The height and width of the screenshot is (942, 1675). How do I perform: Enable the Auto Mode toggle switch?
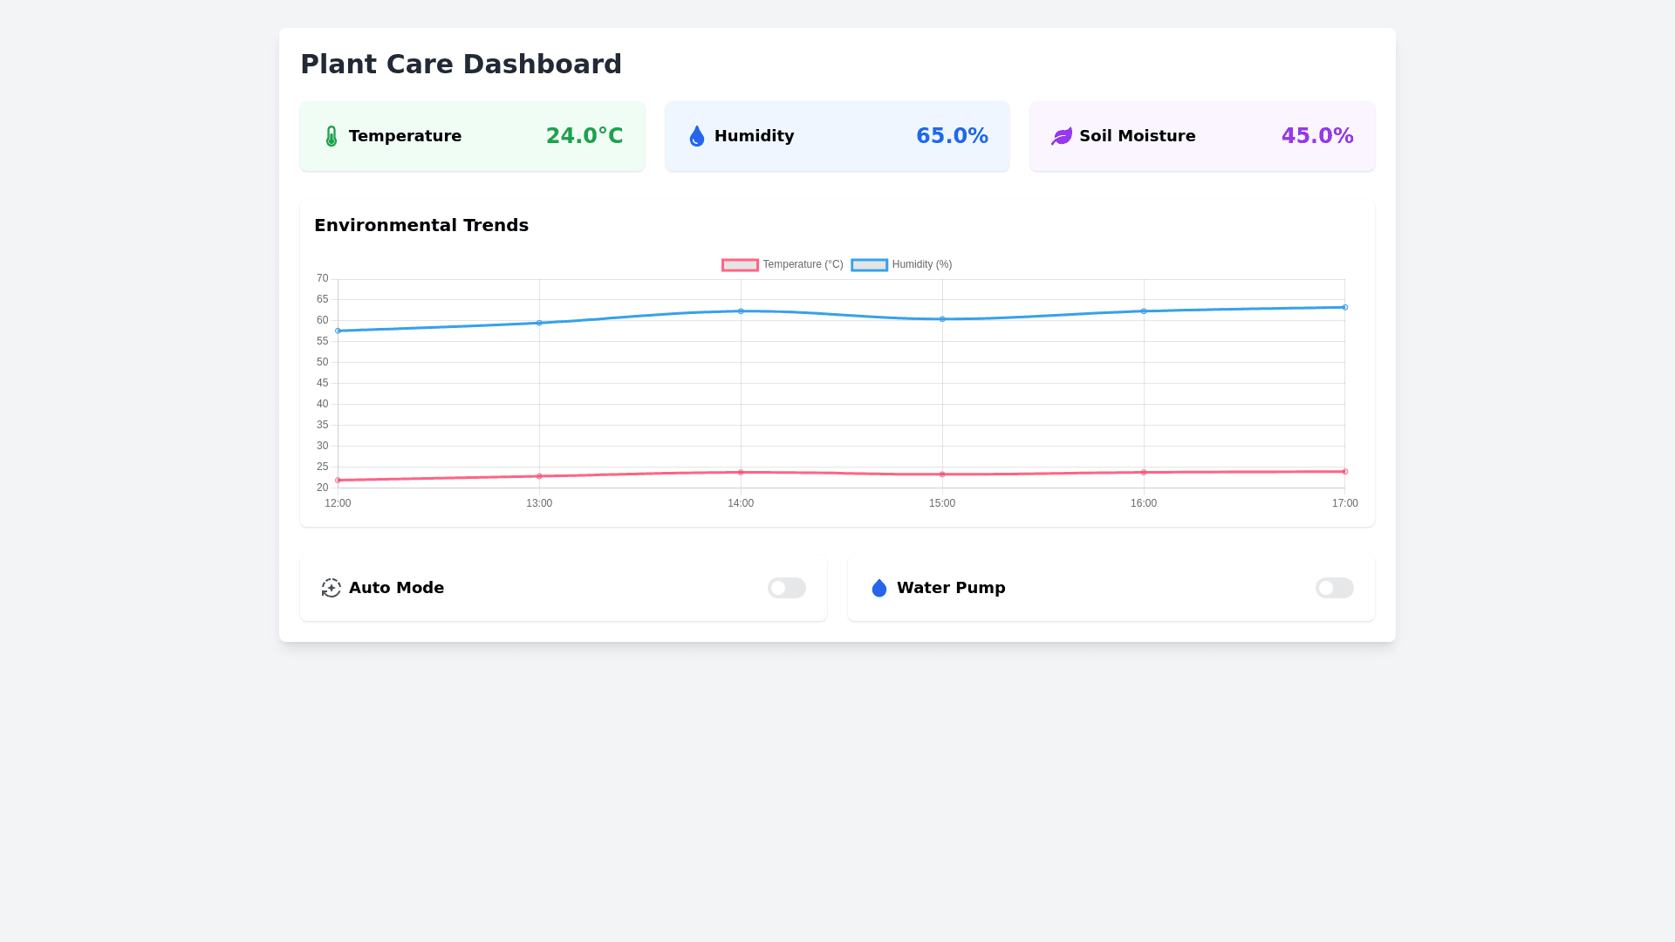786,588
